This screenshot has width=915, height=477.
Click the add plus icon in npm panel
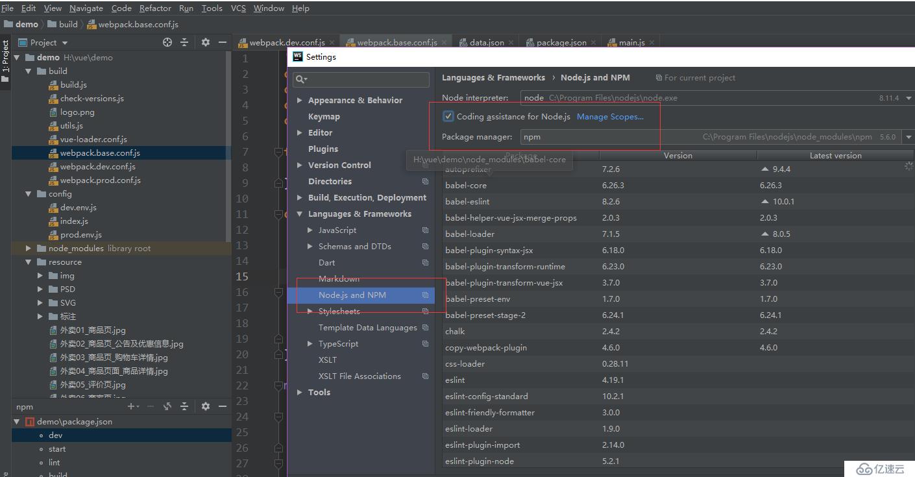point(132,406)
